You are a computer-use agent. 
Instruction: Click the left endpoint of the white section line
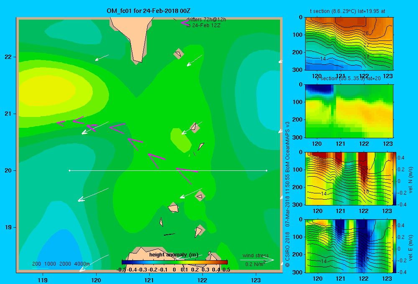click(x=69, y=170)
